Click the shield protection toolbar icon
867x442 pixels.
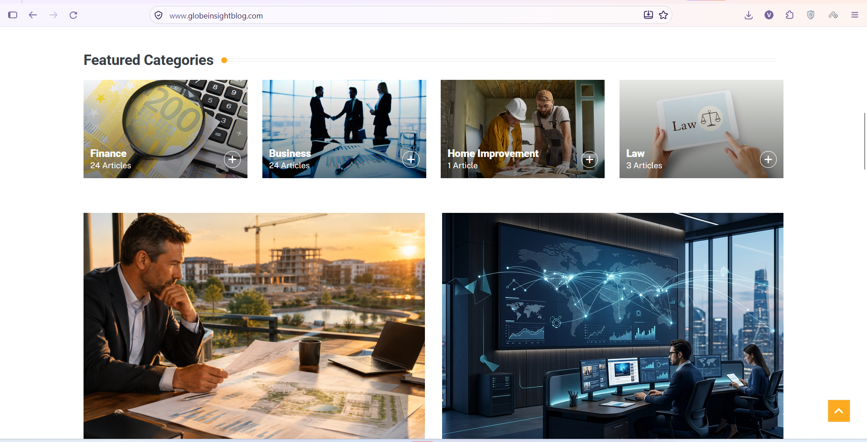click(811, 15)
